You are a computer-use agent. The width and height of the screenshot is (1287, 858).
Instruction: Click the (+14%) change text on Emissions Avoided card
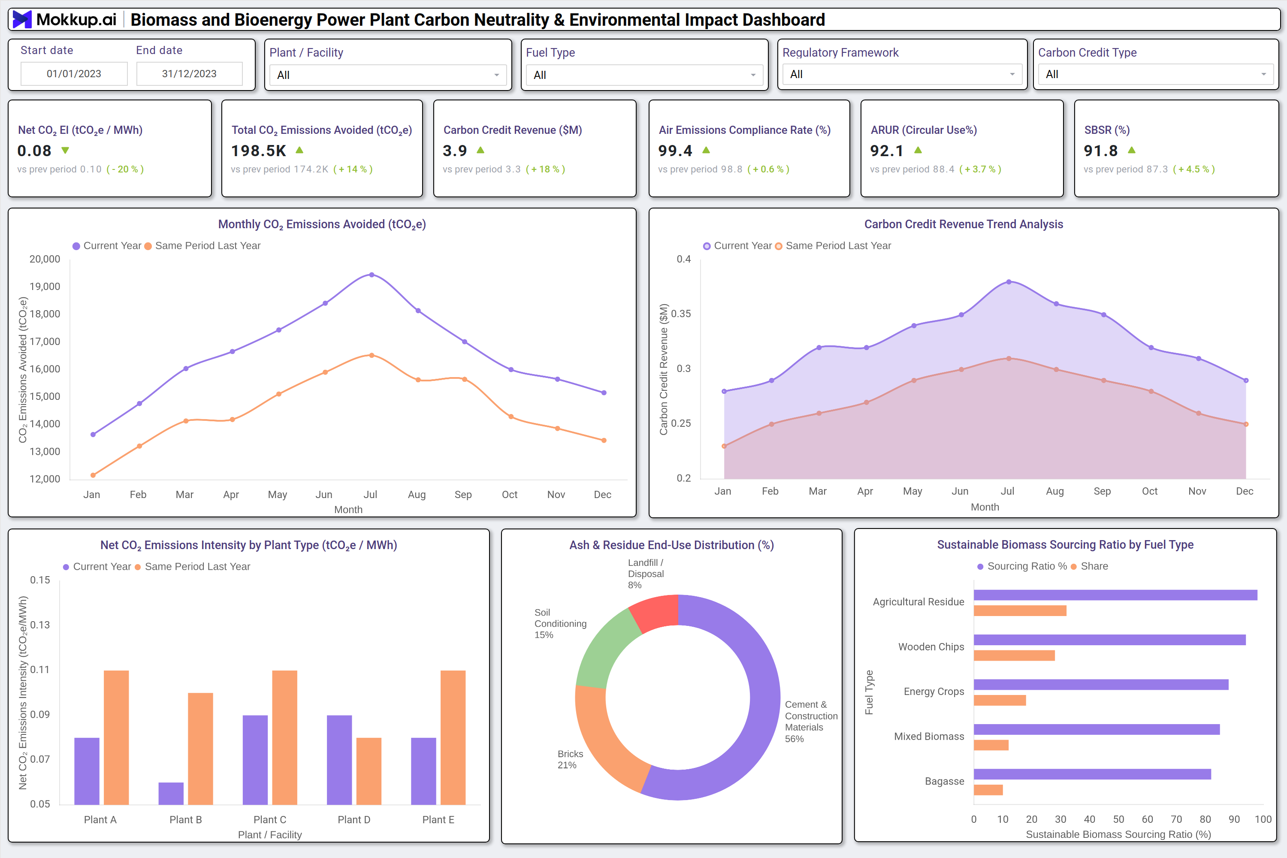pyautogui.click(x=353, y=169)
